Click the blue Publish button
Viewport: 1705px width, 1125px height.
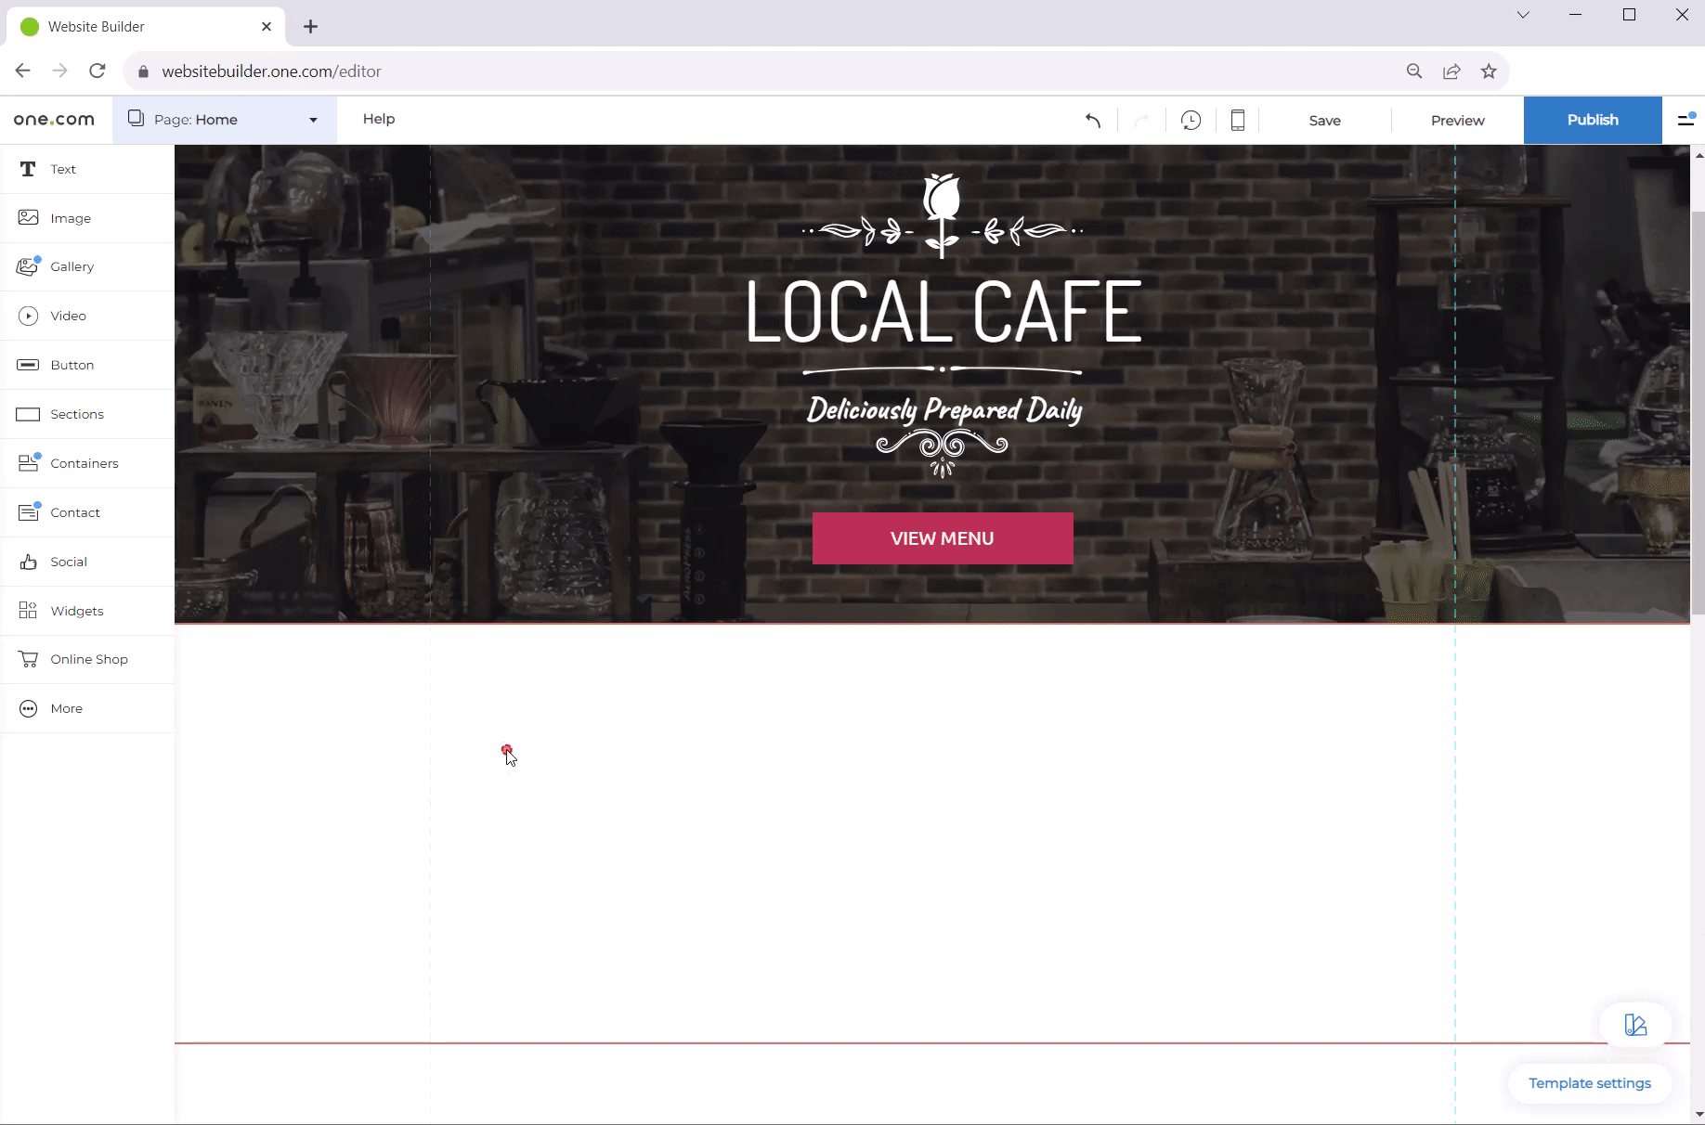point(1592,120)
